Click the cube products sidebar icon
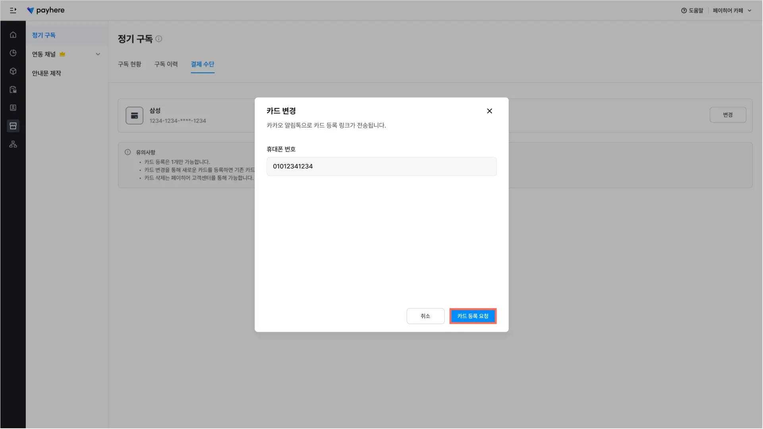Screen dimensions: 763x429 tap(13, 71)
